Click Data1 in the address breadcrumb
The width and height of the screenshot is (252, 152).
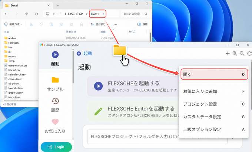click(95, 14)
